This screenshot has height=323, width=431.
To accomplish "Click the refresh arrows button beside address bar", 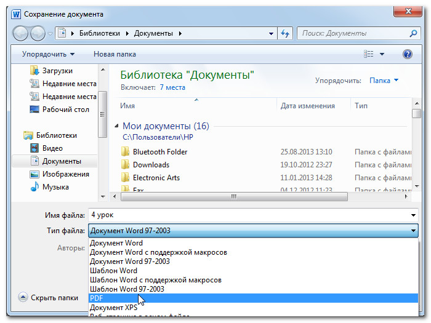I will point(285,33).
